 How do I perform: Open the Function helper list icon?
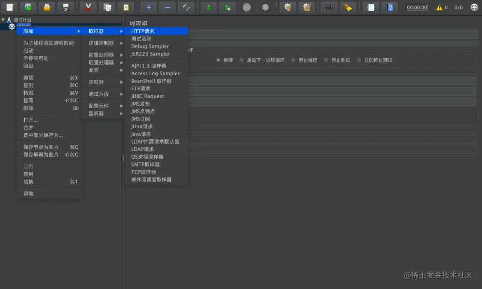coord(371,7)
